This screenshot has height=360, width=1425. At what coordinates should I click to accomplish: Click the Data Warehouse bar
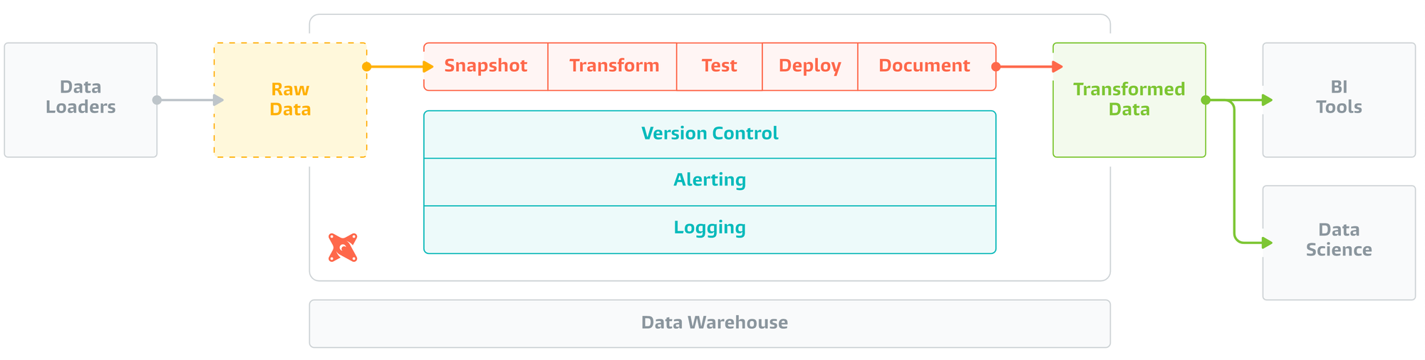pyautogui.click(x=710, y=324)
